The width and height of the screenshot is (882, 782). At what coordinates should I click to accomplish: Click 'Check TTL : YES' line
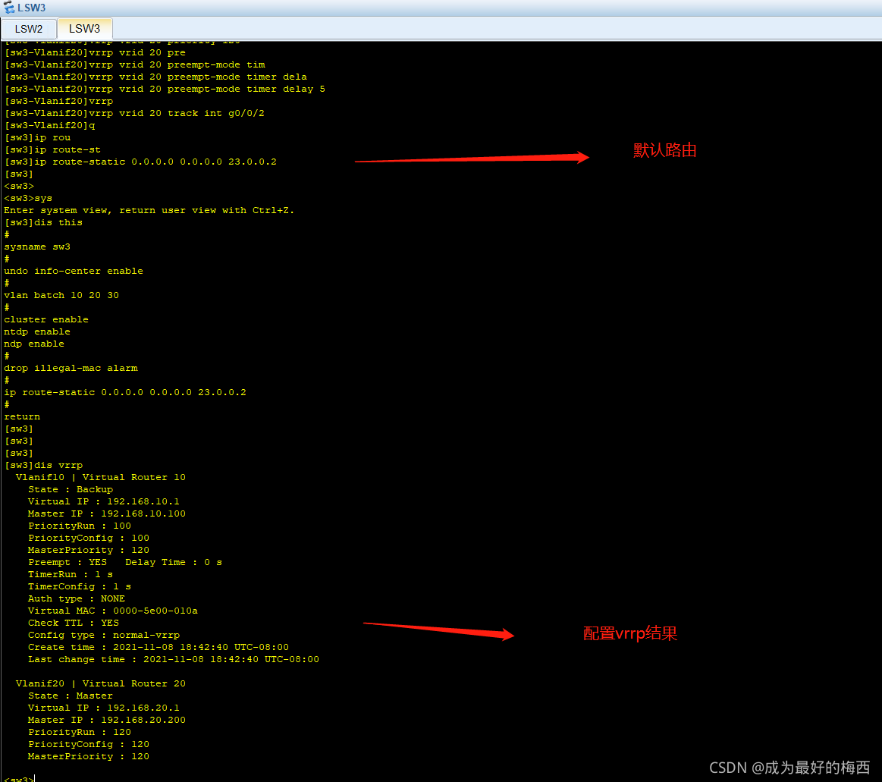coord(73,623)
